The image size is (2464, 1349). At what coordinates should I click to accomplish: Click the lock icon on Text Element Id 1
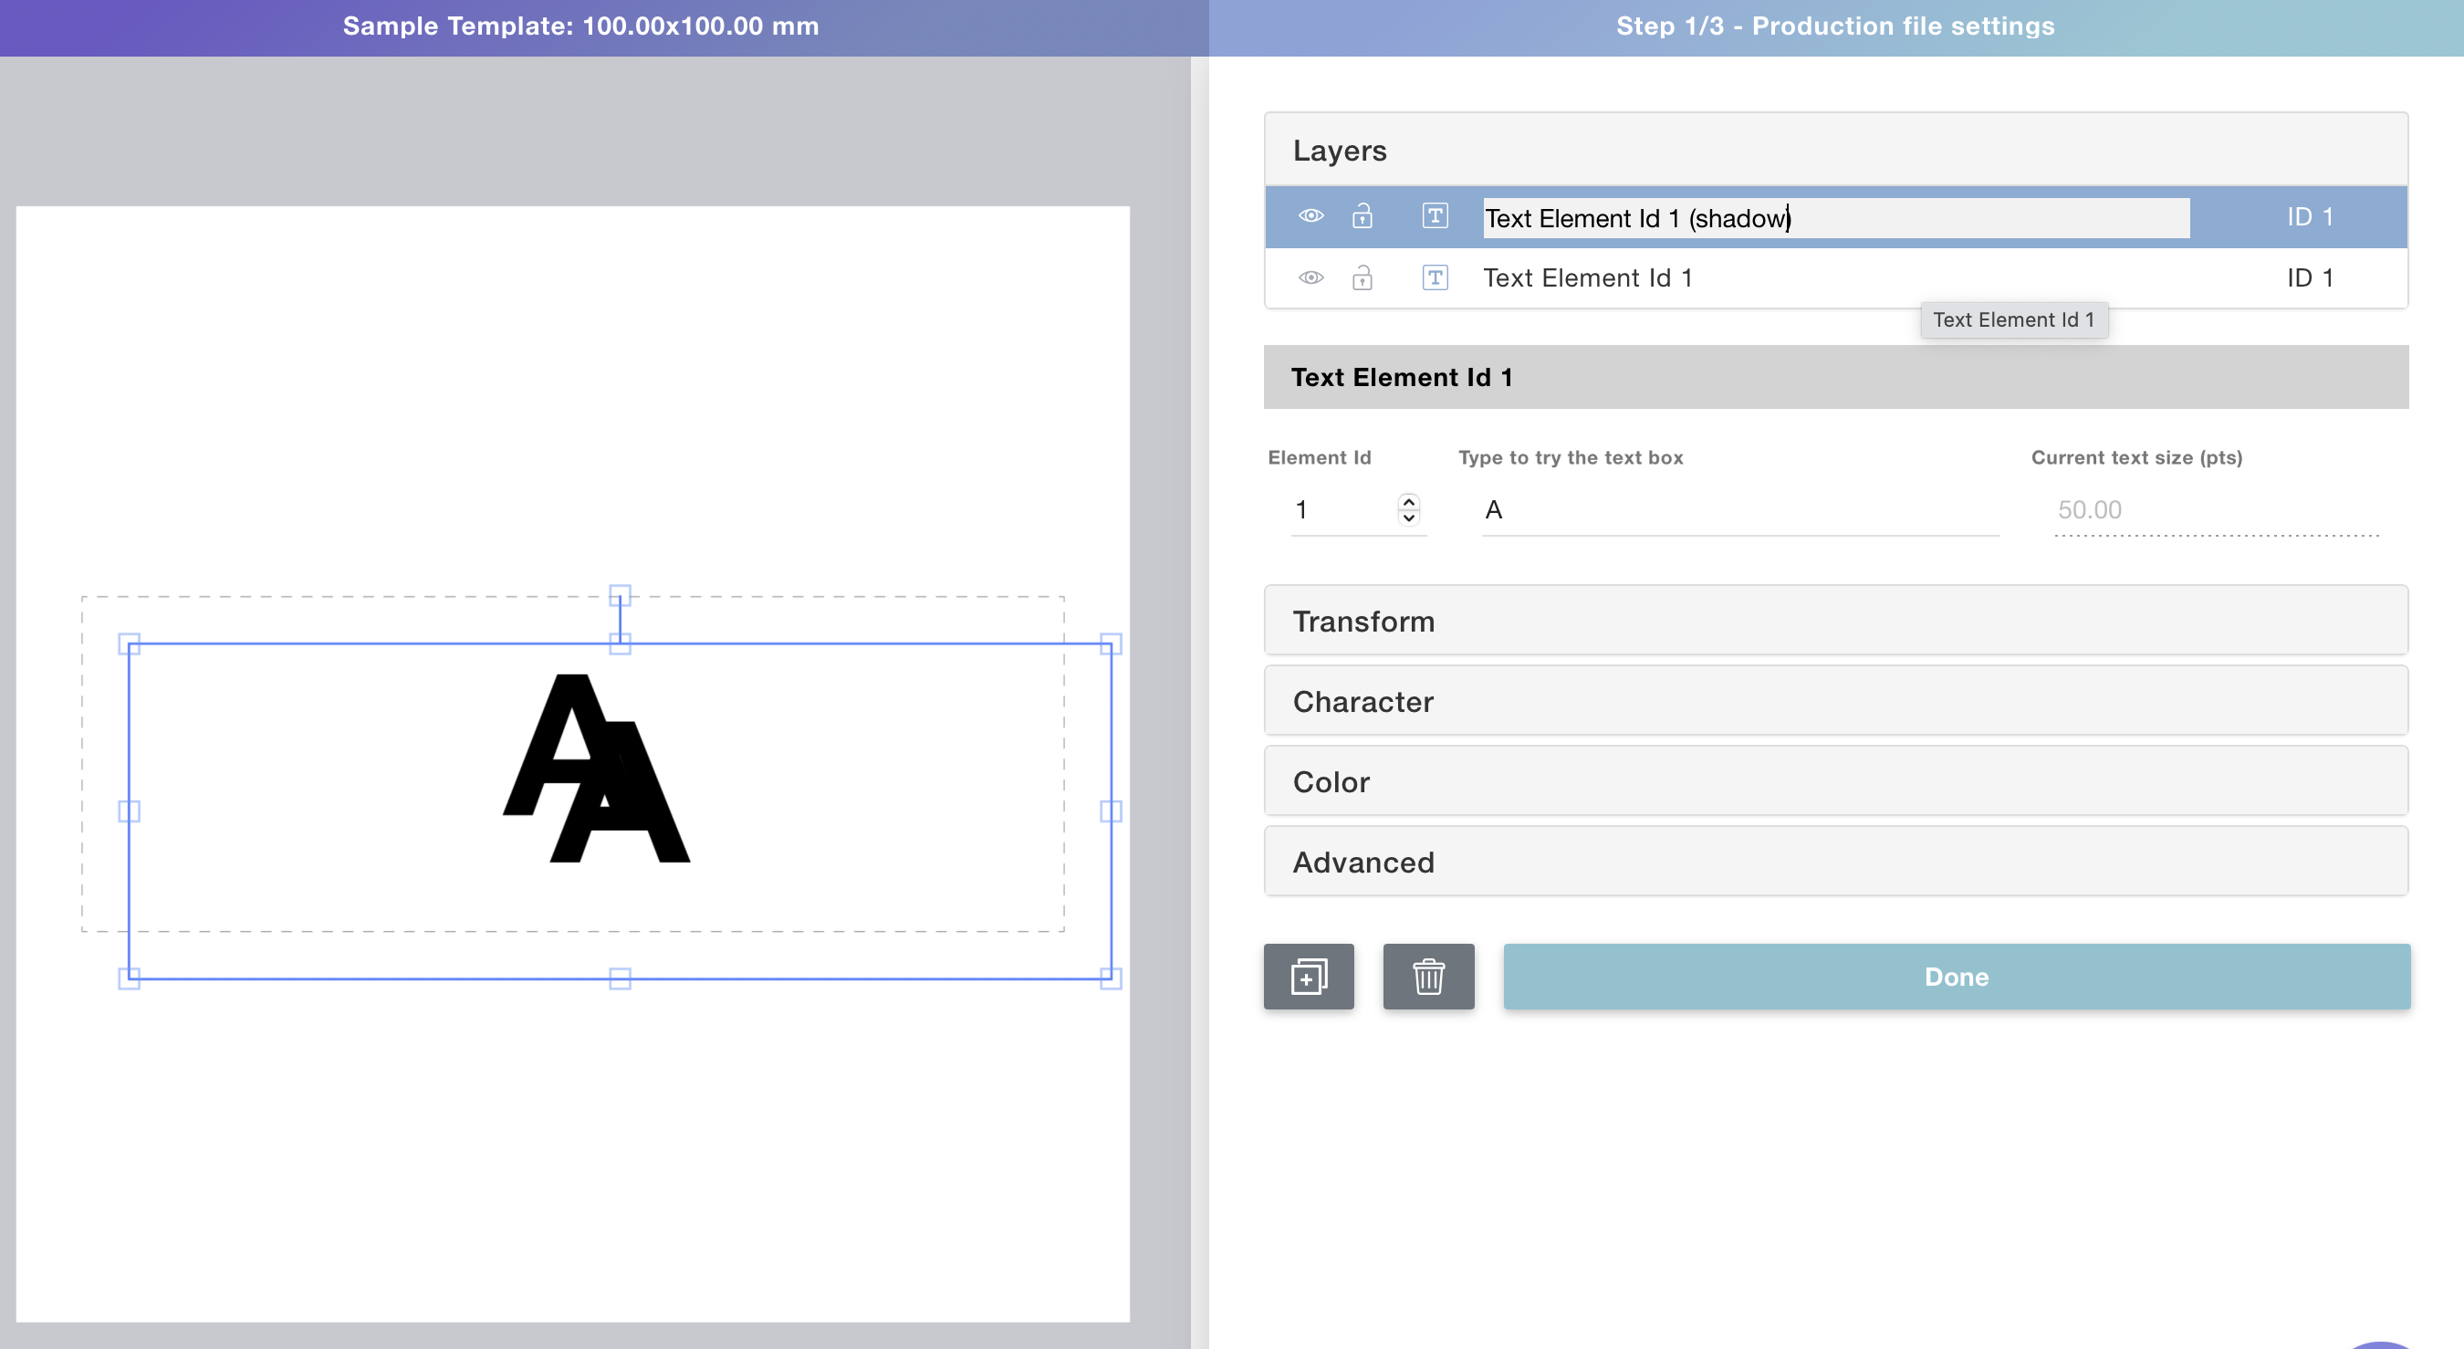coord(1360,276)
